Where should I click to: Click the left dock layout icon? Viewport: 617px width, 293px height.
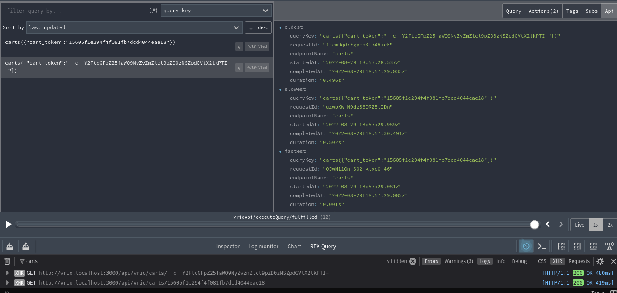561,246
